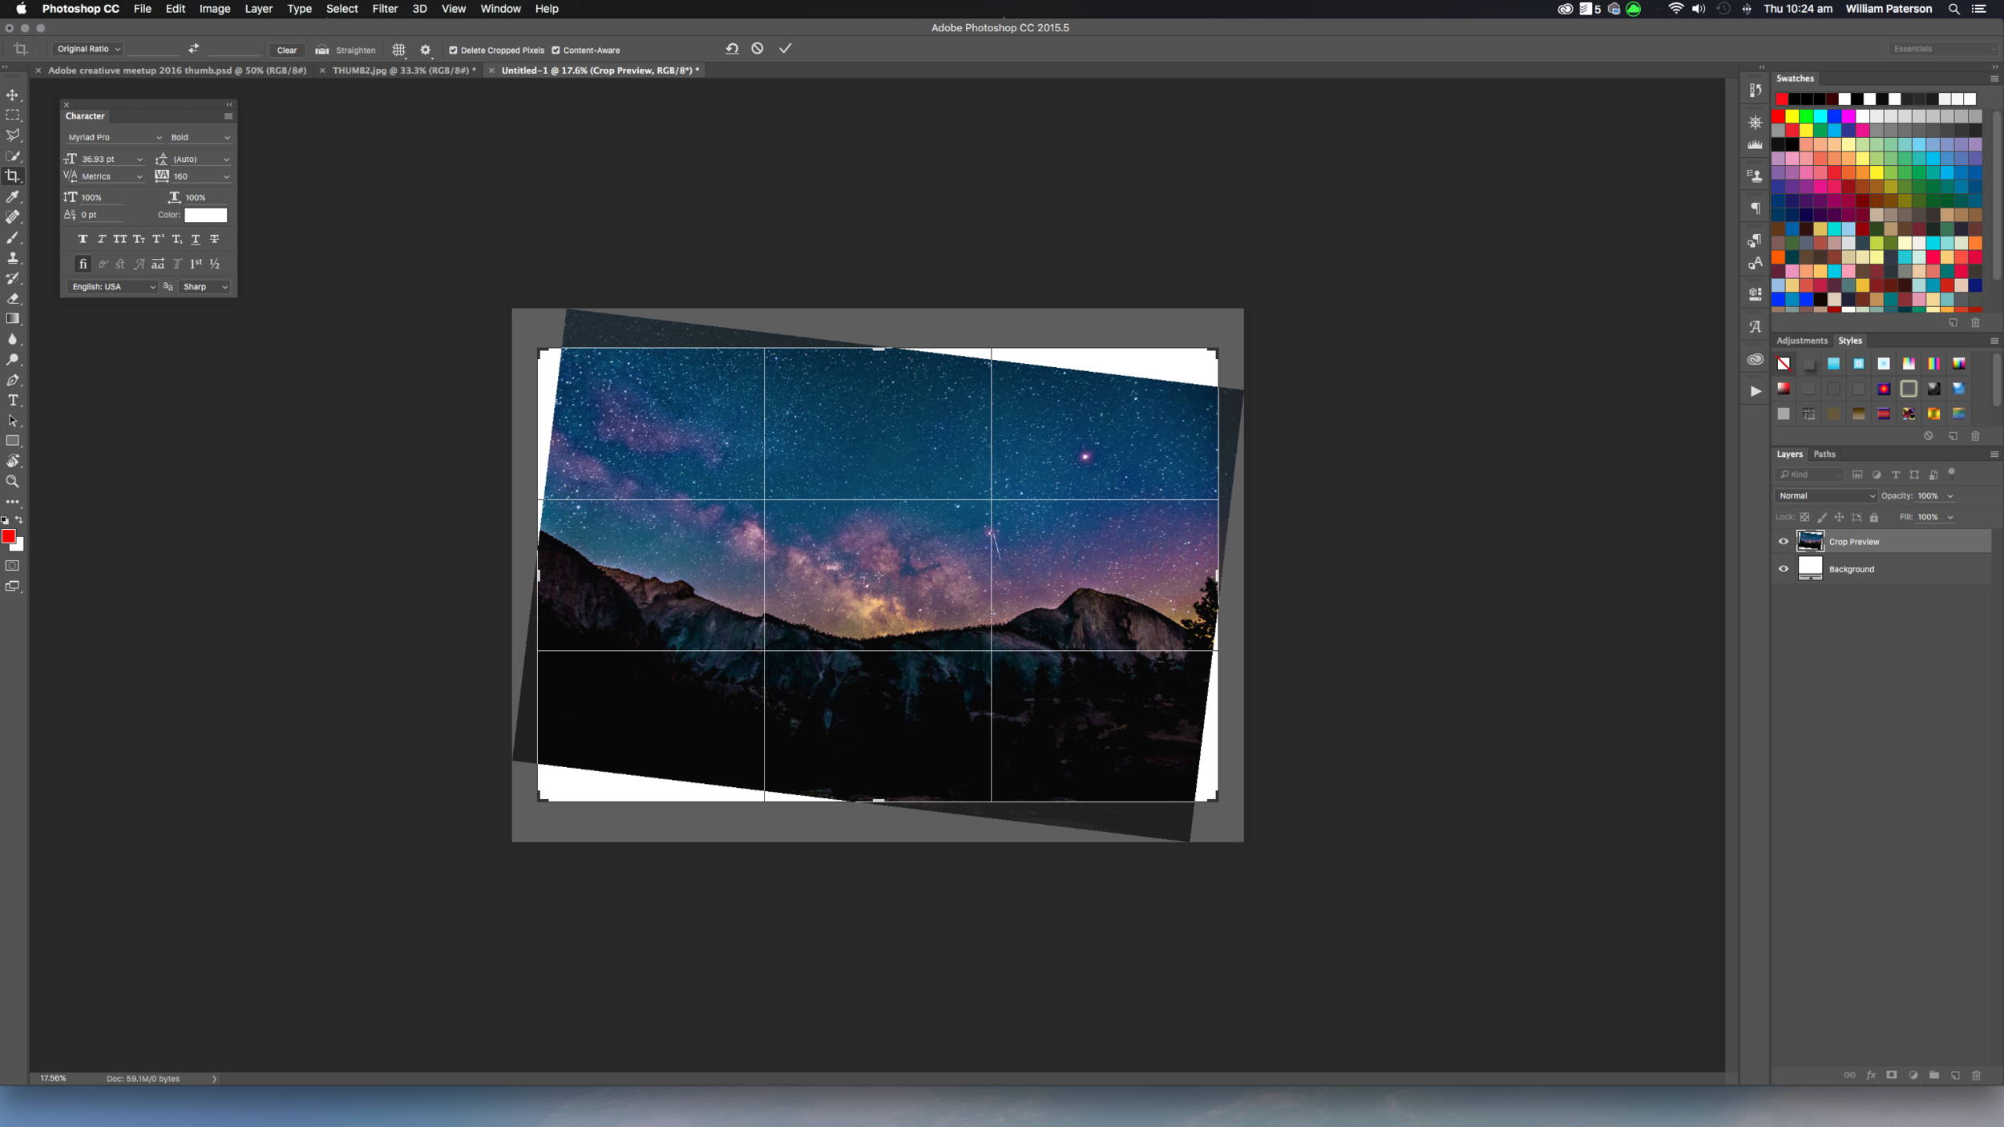Open the Original Ratio crop preset dropdown
This screenshot has width=2004, height=1127.
click(x=88, y=49)
